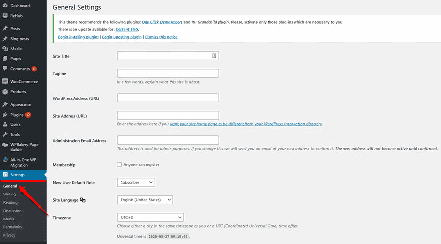Click Dismiss this notice link
Viewport: 441px width, 244px height.
pos(161,37)
